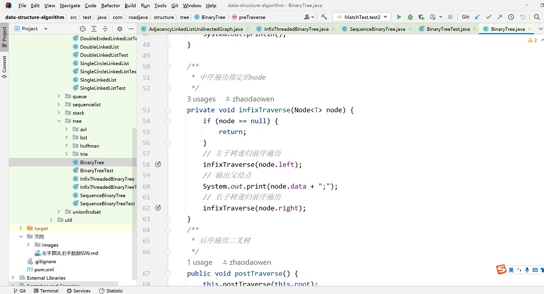
Task: Expand the stack folder
Action: pos(59,113)
